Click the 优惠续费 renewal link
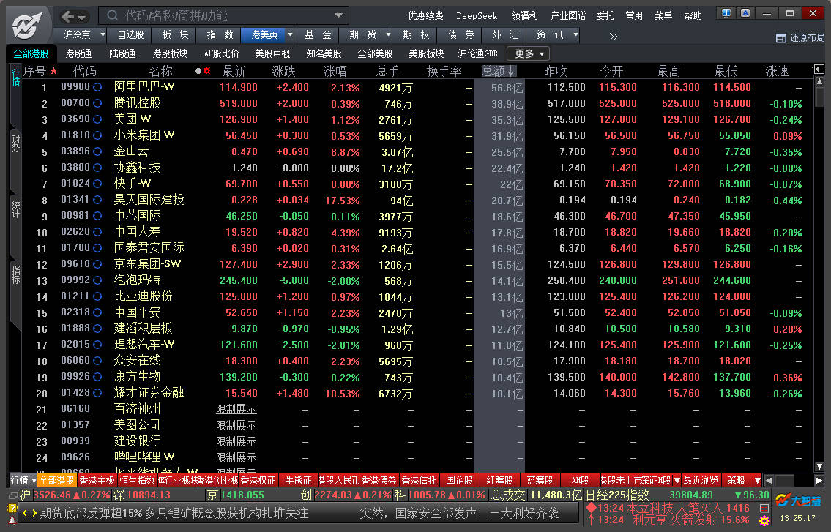The height and width of the screenshot is (532, 831). click(425, 16)
